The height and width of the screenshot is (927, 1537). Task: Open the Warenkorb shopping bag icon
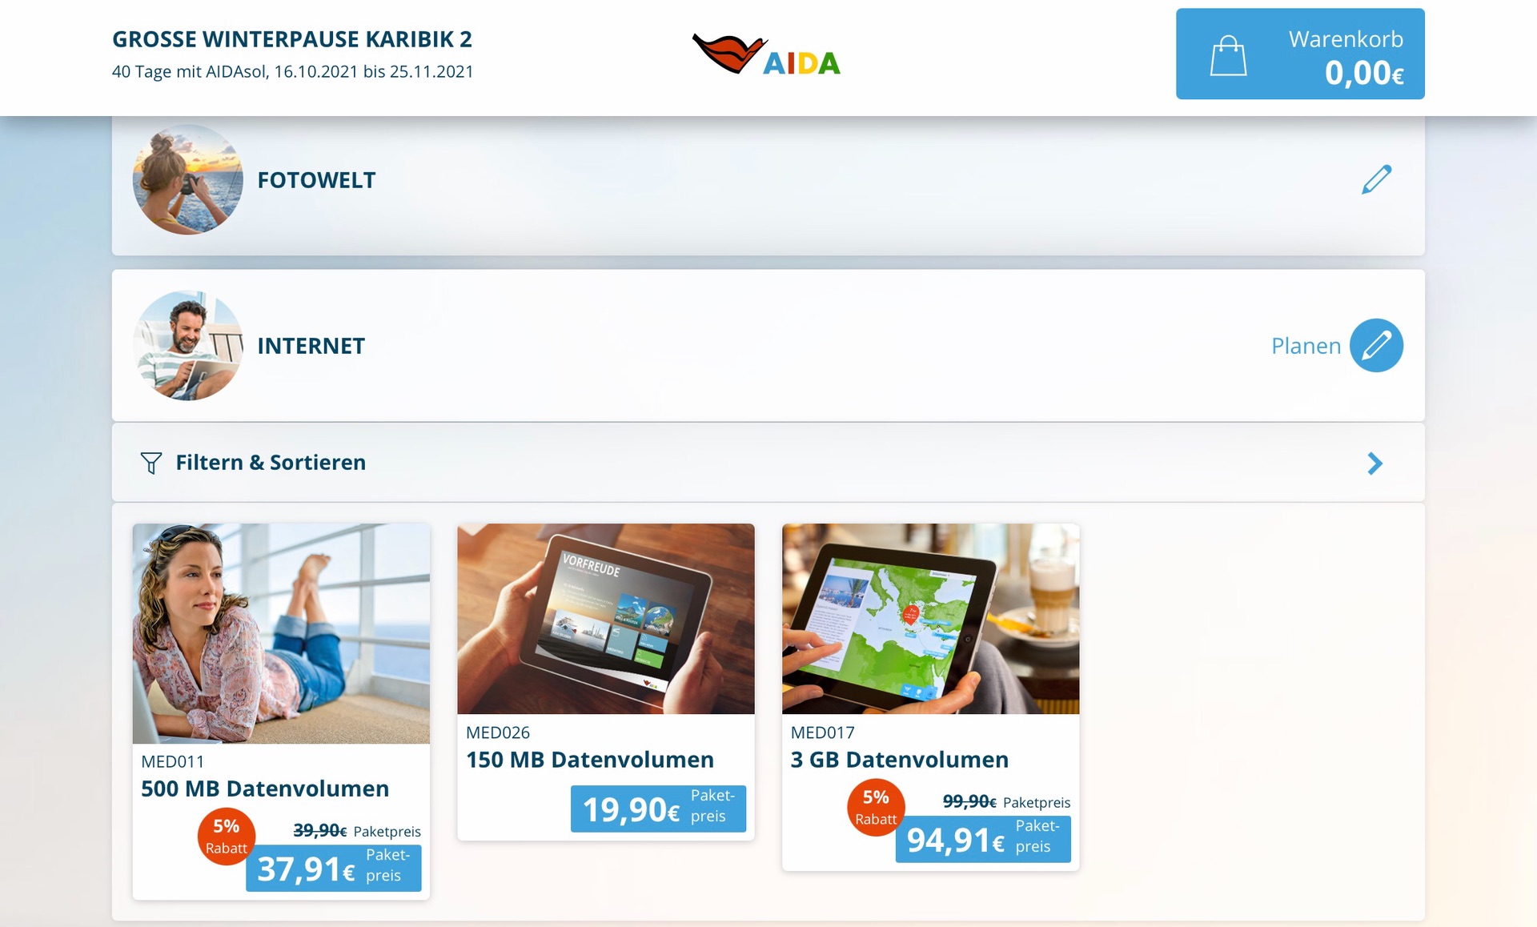click(x=1228, y=56)
